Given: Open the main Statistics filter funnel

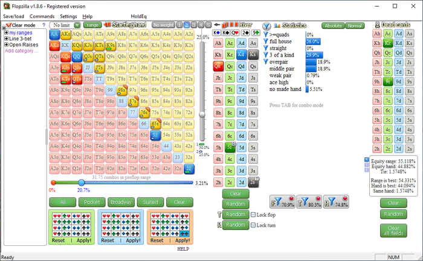Looking at the screenshot, I should point(266,26).
